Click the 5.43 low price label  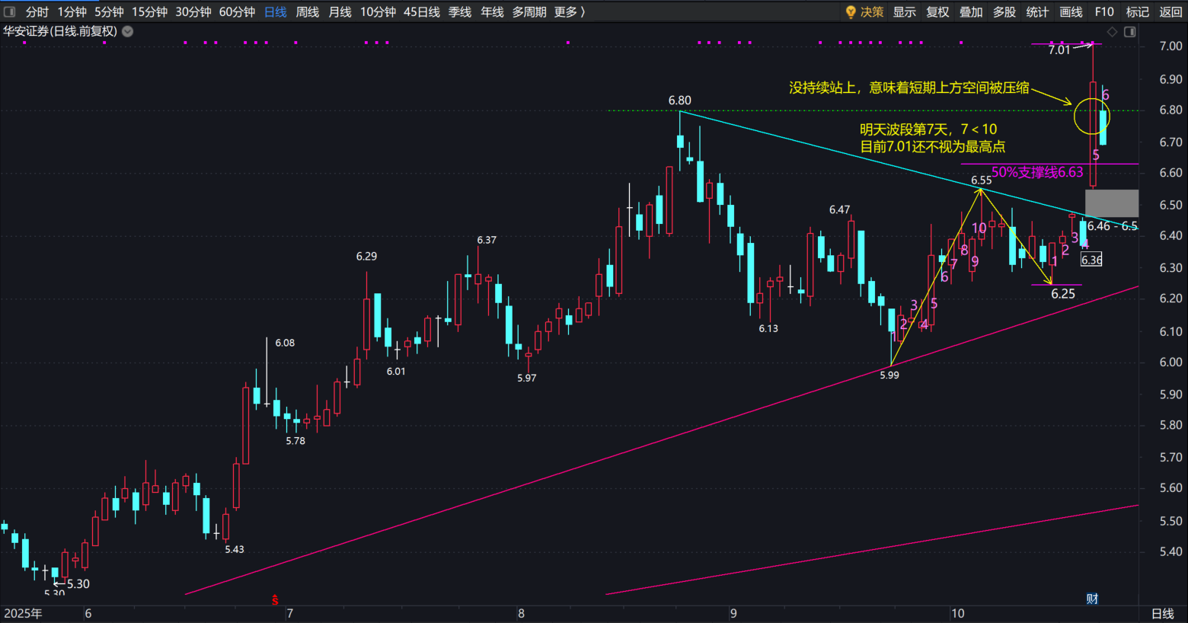[235, 549]
